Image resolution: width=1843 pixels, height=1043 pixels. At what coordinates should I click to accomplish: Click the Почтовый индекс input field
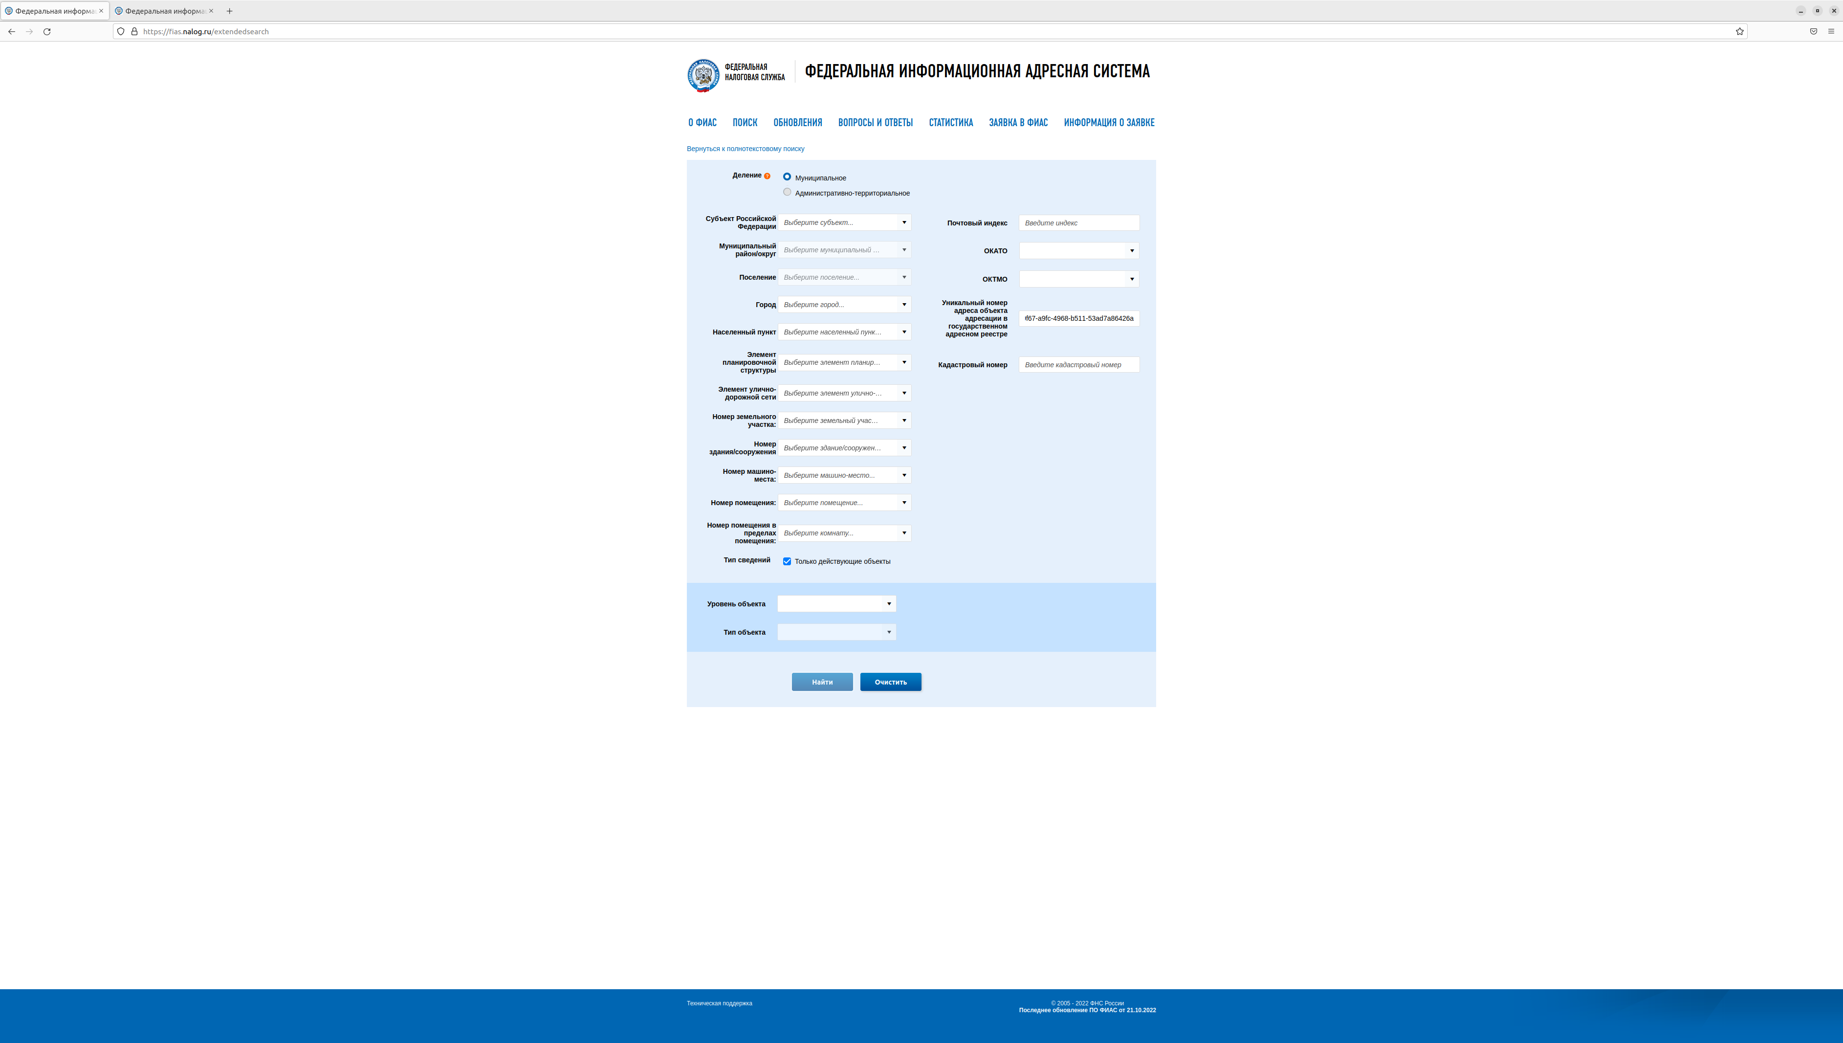click(1078, 223)
